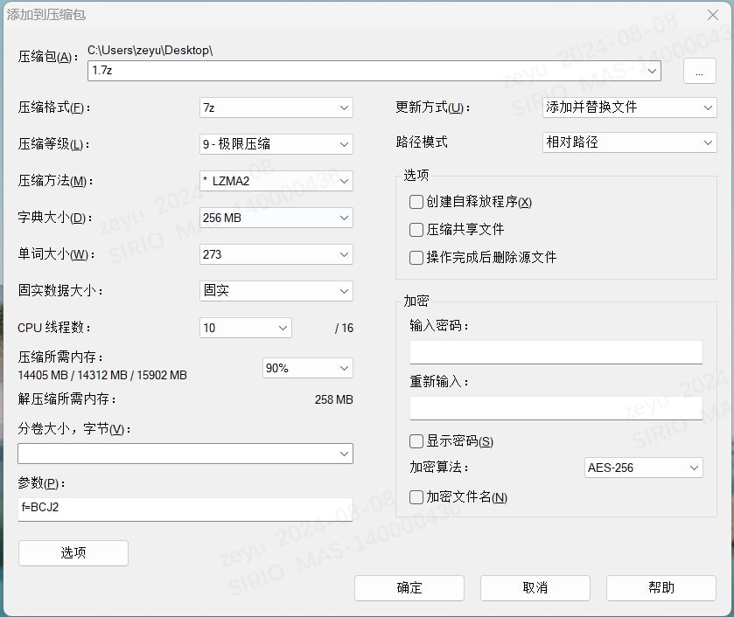The height and width of the screenshot is (617, 734).
Task: Open the 压缩方法 LZMA2 dropdown
Action: pyautogui.click(x=276, y=181)
